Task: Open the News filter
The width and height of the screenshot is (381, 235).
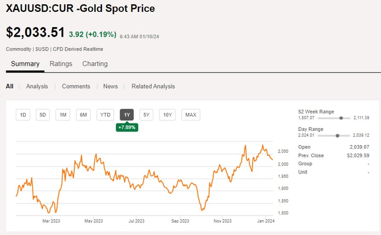Action: pyautogui.click(x=110, y=86)
